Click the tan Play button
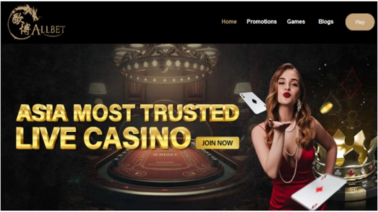The height and width of the screenshot is (212, 378). tap(360, 22)
